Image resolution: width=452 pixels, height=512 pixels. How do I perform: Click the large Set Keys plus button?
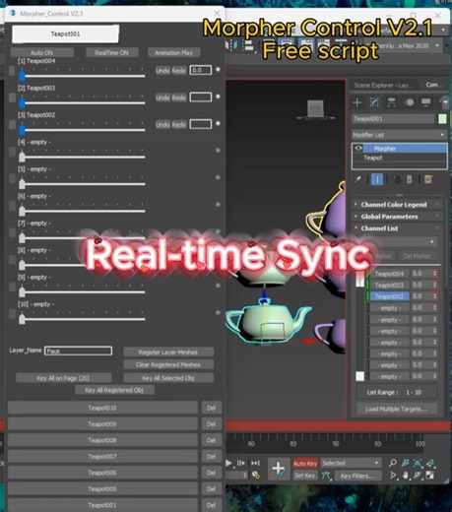point(279,469)
